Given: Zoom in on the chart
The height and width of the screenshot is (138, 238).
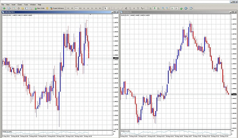Looking at the screenshot, I should (163, 8).
